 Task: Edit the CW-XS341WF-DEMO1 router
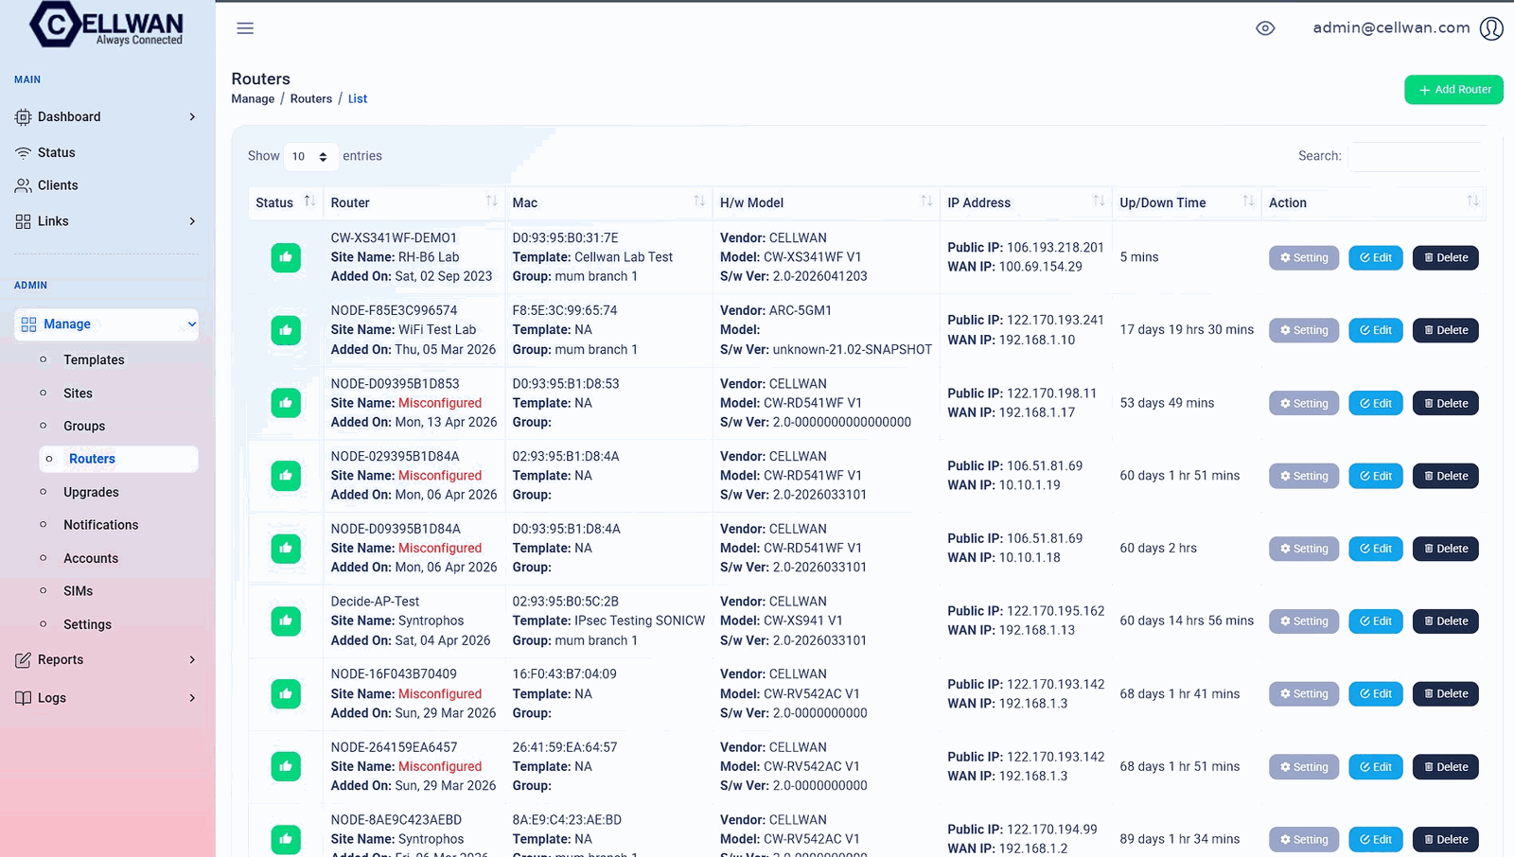tap(1376, 257)
